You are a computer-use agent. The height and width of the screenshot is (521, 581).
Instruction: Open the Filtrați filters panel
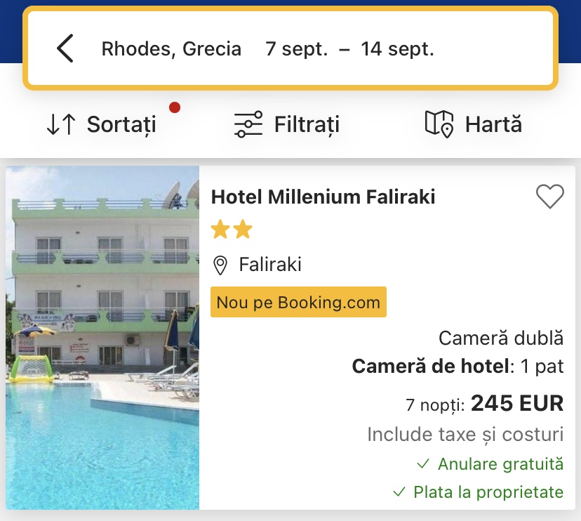307,125
